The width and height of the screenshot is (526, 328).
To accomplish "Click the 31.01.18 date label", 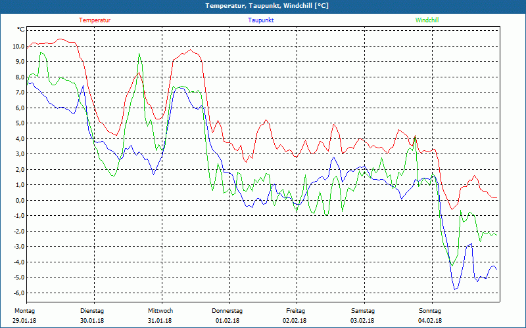I will point(160,321).
